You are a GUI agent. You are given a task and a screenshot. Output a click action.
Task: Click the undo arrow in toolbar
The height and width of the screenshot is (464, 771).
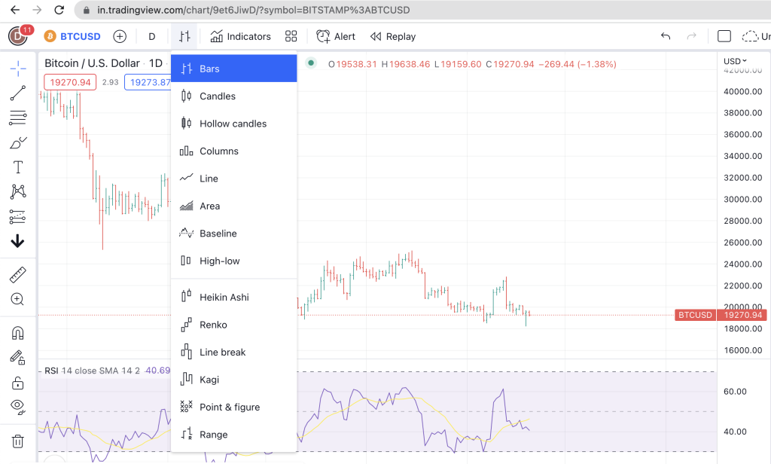pyautogui.click(x=666, y=36)
